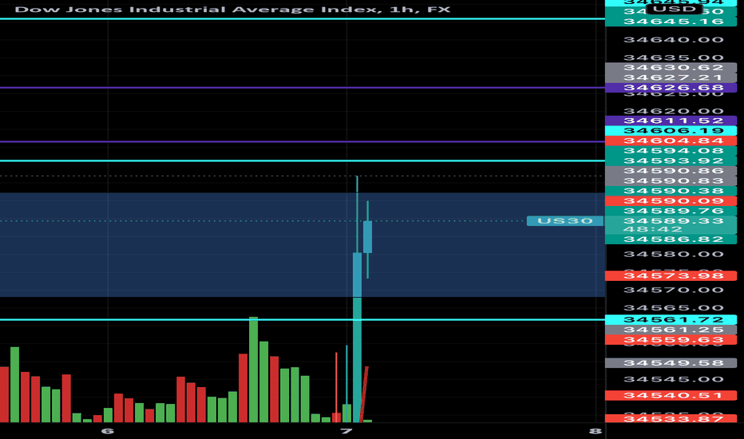
Task: Click date 6 on the time axis
Action: point(108,431)
